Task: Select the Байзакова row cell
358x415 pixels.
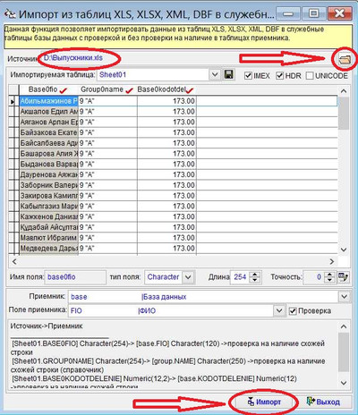Action: point(48,132)
